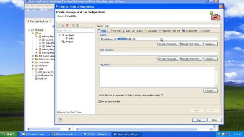244x137 pixels.
Task: Switch to the Targets tab
Action: click(137, 31)
